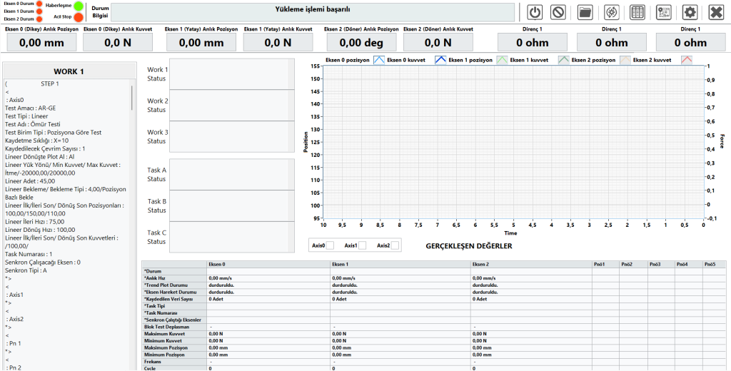Viewport: 731px width, 371px height.
Task: Click the Eksen 0 pozisyon legend swatch
Action: coord(379,61)
